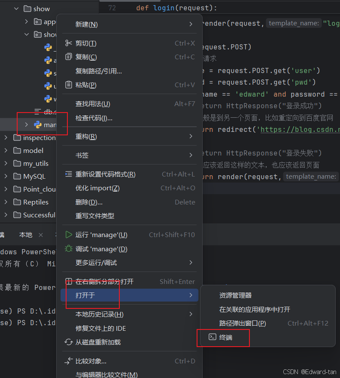The width and height of the screenshot is (340, 378).
Task: Open the 新建(N) submenu
Action: tap(129, 24)
